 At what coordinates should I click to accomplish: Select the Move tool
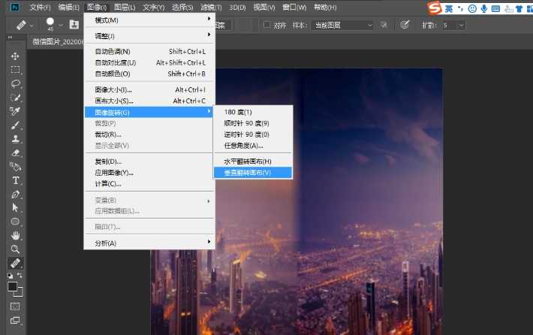pyautogui.click(x=15, y=56)
